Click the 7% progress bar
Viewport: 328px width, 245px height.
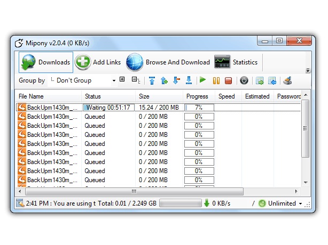[x=199, y=108]
